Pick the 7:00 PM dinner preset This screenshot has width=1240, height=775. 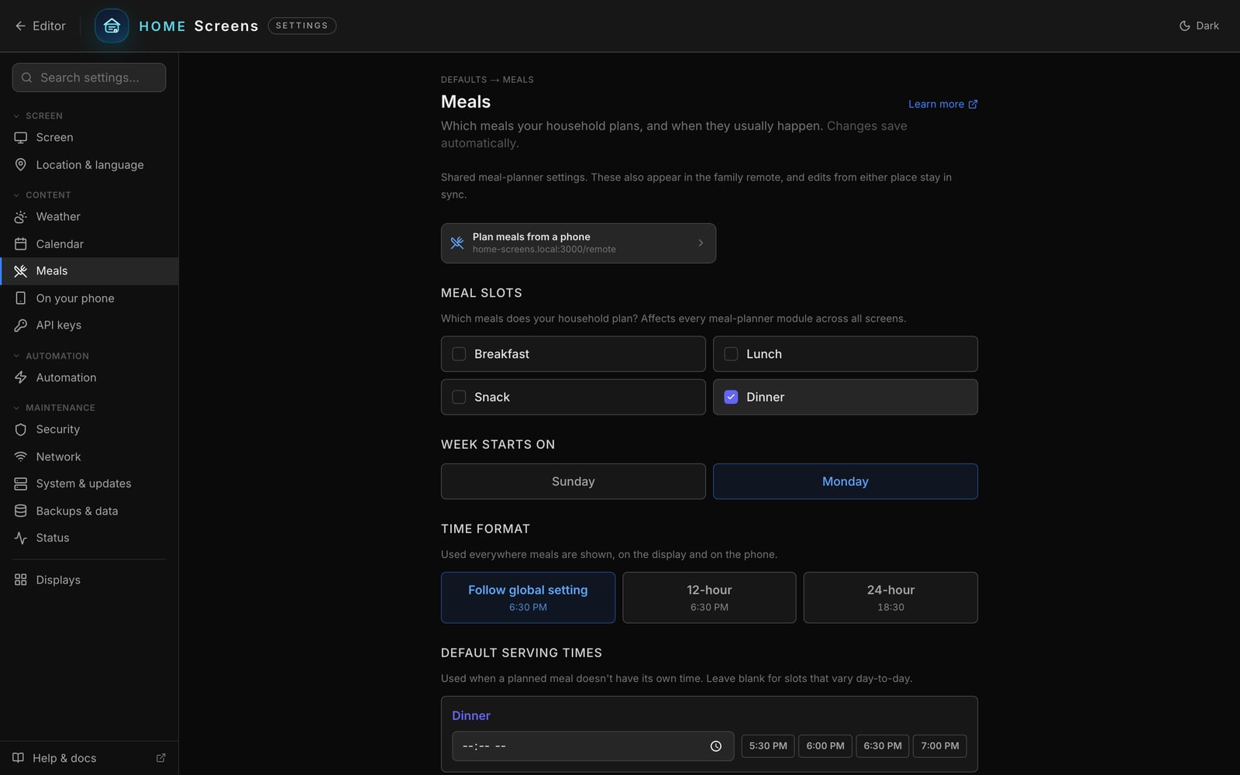click(940, 746)
